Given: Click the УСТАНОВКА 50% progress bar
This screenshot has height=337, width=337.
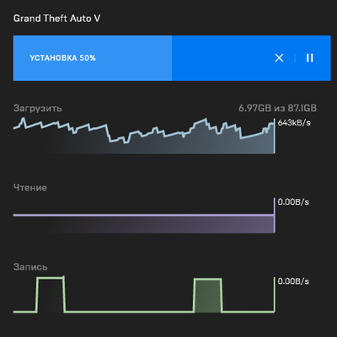Looking at the screenshot, I should click(x=172, y=58).
